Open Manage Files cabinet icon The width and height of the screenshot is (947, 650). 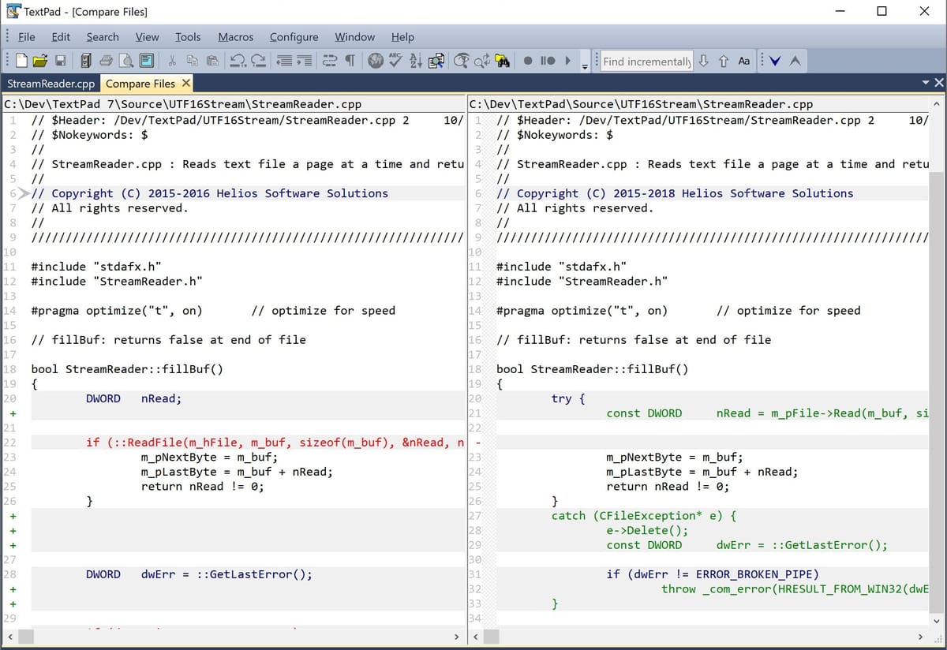coord(86,61)
